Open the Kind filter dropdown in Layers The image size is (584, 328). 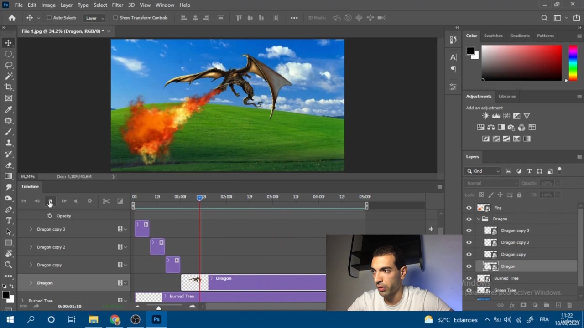pyautogui.click(x=483, y=171)
